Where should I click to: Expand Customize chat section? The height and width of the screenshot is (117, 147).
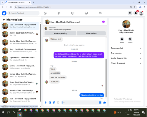126,48
